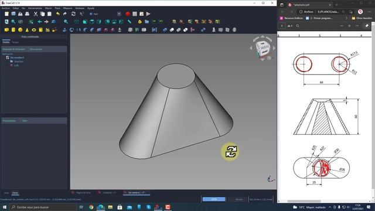Rotate view with cube top arrow
Viewport: 375px width, 211px height.
[262, 37]
